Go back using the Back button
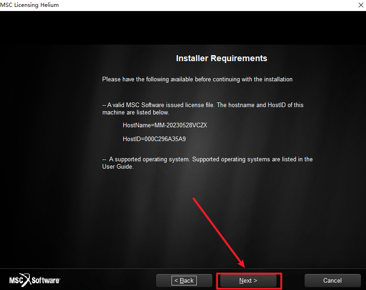The width and height of the screenshot is (366, 290). pos(184,280)
